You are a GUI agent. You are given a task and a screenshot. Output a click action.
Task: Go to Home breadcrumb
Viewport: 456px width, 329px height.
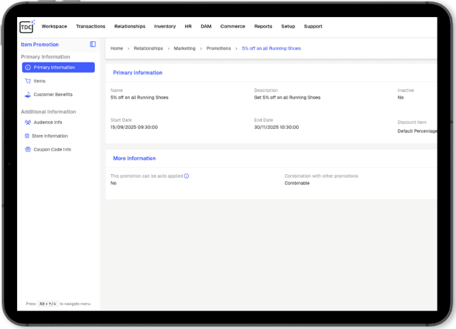pyautogui.click(x=117, y=49)
